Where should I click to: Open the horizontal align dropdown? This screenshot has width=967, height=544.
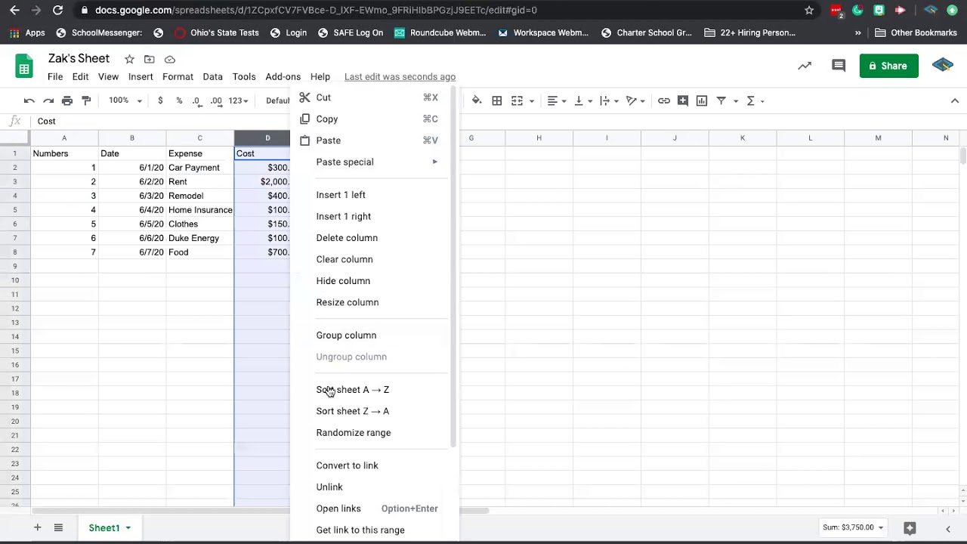point(557,100)
